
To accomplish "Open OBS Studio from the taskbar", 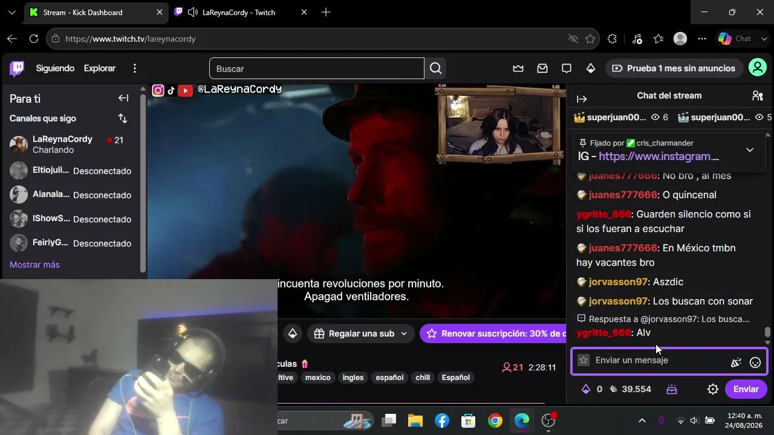I will 549,420.
